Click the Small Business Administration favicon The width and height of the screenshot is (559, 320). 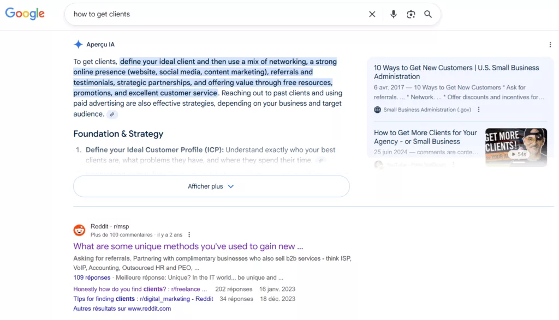click(x=377, y=109)
